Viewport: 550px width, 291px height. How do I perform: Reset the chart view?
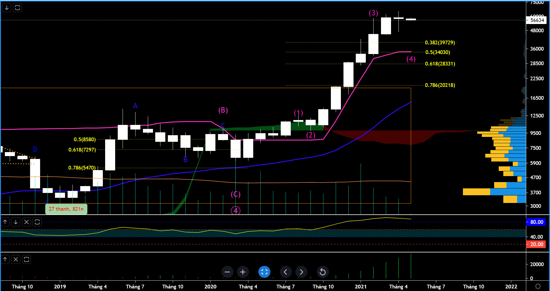tap(323, 272)
